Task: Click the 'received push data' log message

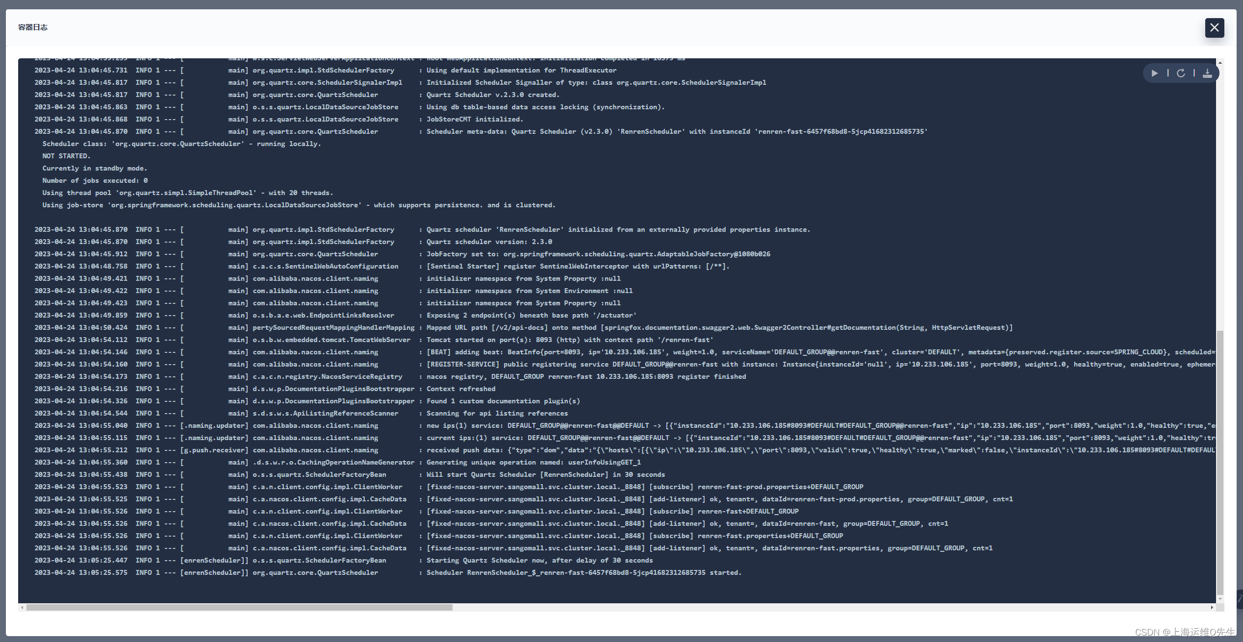Action: click(x=821, y=450)
